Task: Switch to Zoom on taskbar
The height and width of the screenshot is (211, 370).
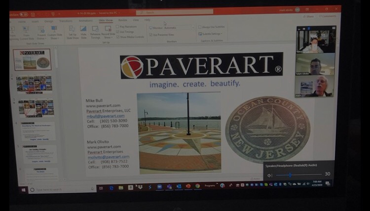Action: pyautogui.click(x=159, y=187)
